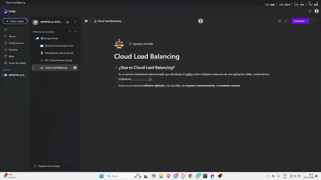Click Agregar portada
This screenshot has height=180, width=321.
tap(141, 44)
